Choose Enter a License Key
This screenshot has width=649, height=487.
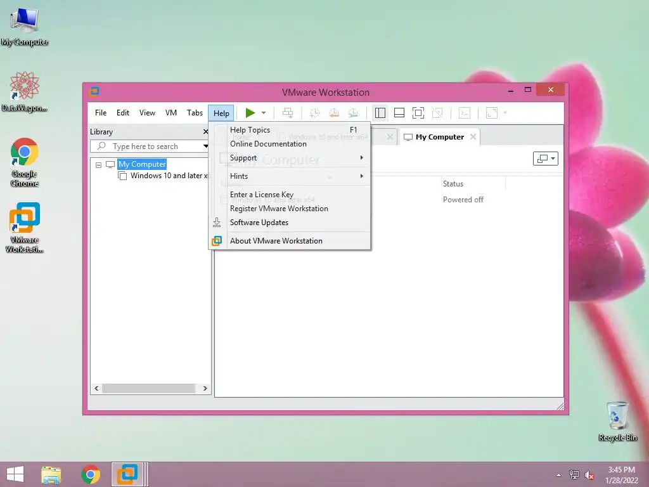pos(289,194)
